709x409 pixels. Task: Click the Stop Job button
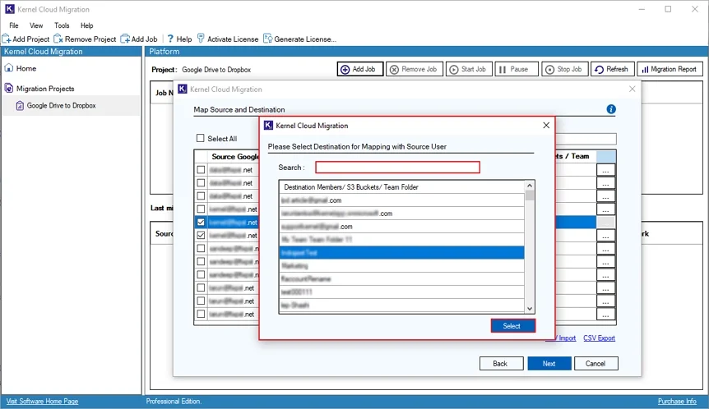(565, 69)
